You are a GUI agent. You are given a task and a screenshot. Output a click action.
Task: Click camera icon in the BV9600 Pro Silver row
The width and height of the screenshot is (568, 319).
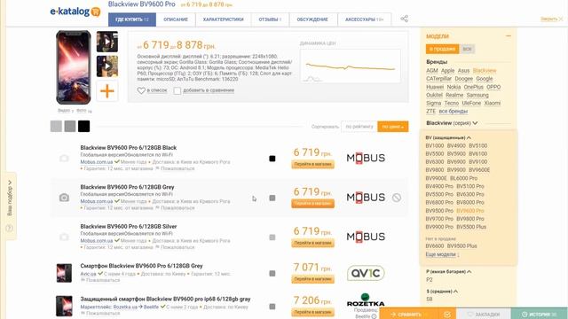(x=64, y=237)
